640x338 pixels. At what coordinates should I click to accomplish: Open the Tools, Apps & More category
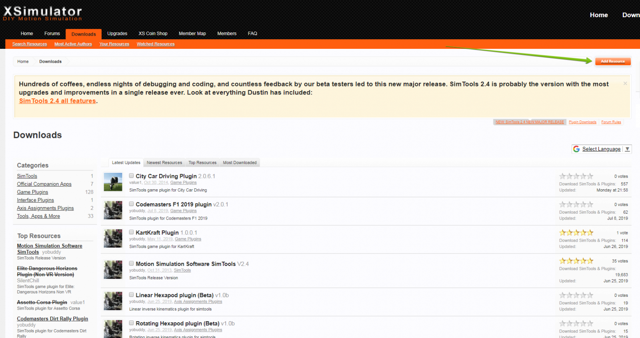coord(38,216)
